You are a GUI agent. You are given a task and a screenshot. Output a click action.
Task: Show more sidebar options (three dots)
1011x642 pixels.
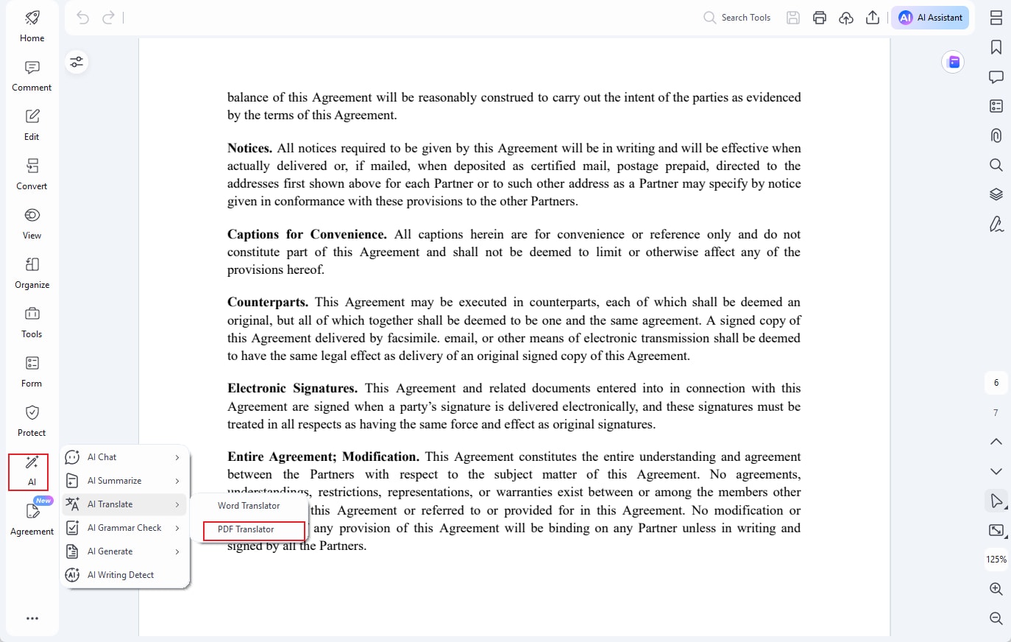(32, 618)
